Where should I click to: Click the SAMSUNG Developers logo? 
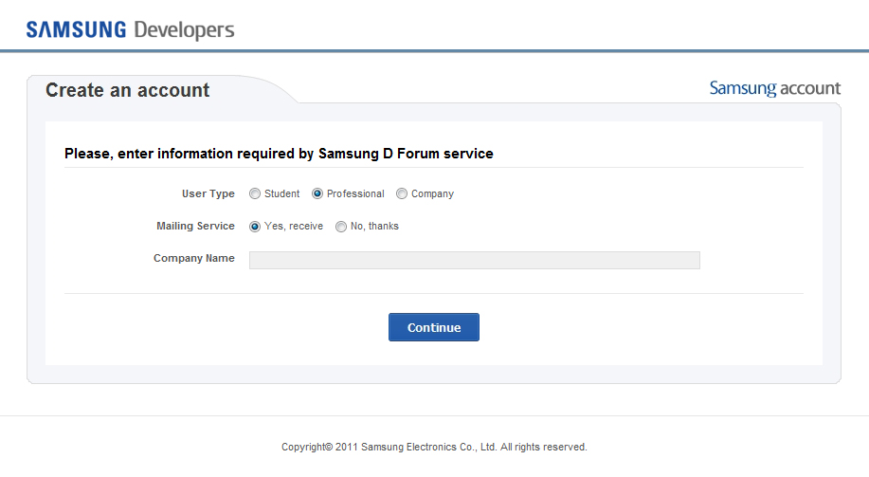(130, 30)
